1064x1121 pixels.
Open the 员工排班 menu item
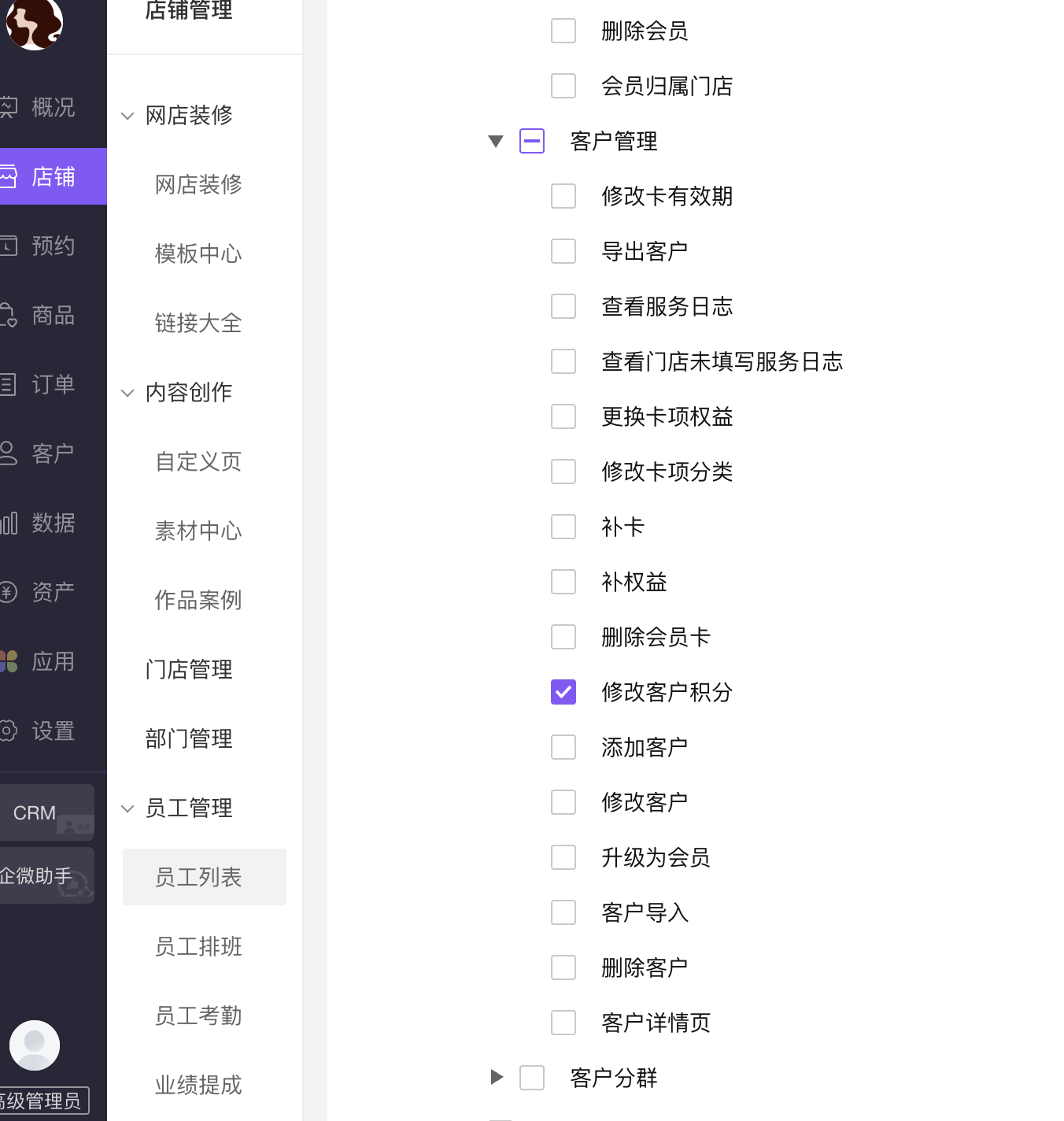pyautogui.click(x=198, y=946)
